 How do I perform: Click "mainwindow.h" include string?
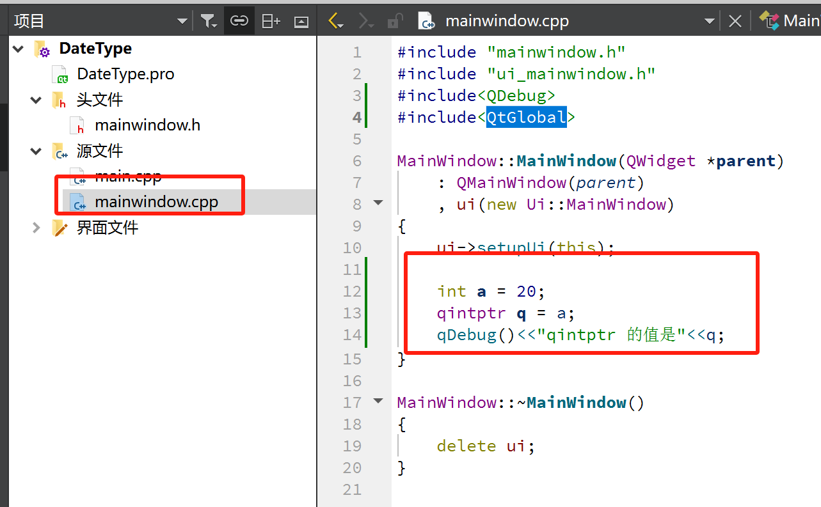556,52
